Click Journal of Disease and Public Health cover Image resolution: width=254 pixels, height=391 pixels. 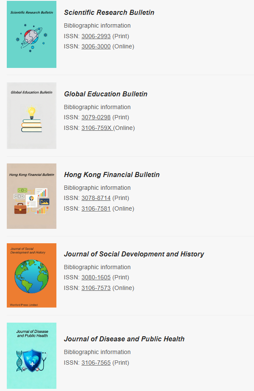click(32, 356)
